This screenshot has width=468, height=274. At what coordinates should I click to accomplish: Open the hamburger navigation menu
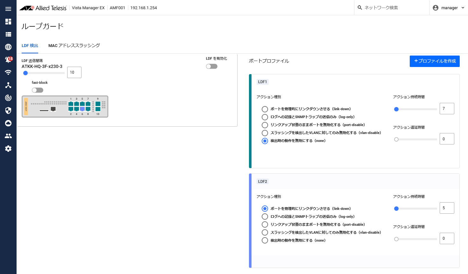tap(8, 9)
